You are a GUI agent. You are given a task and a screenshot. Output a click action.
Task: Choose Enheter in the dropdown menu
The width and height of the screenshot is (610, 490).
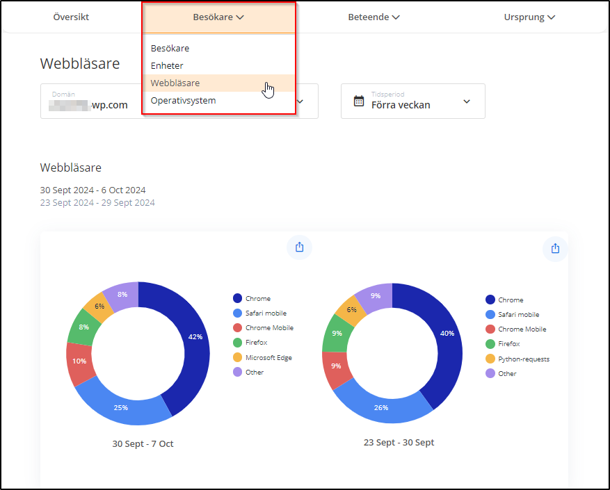point(167,65)
